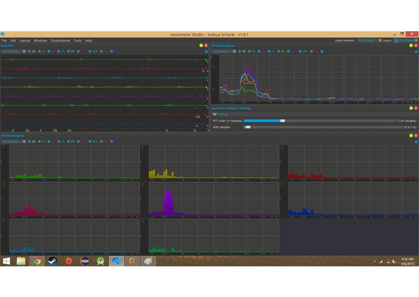Open File Explorer from the taskbar
The image size is (419, 297).
(x=21, y=261)
